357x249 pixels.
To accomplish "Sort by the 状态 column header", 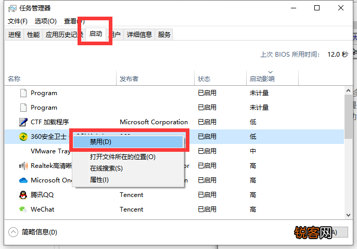I will point(221,78).
